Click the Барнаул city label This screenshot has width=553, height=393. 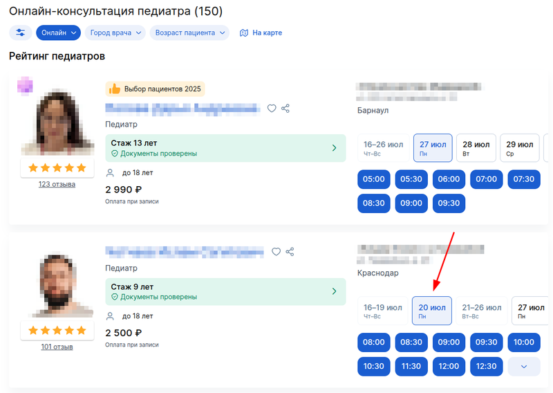pos(373,111)
